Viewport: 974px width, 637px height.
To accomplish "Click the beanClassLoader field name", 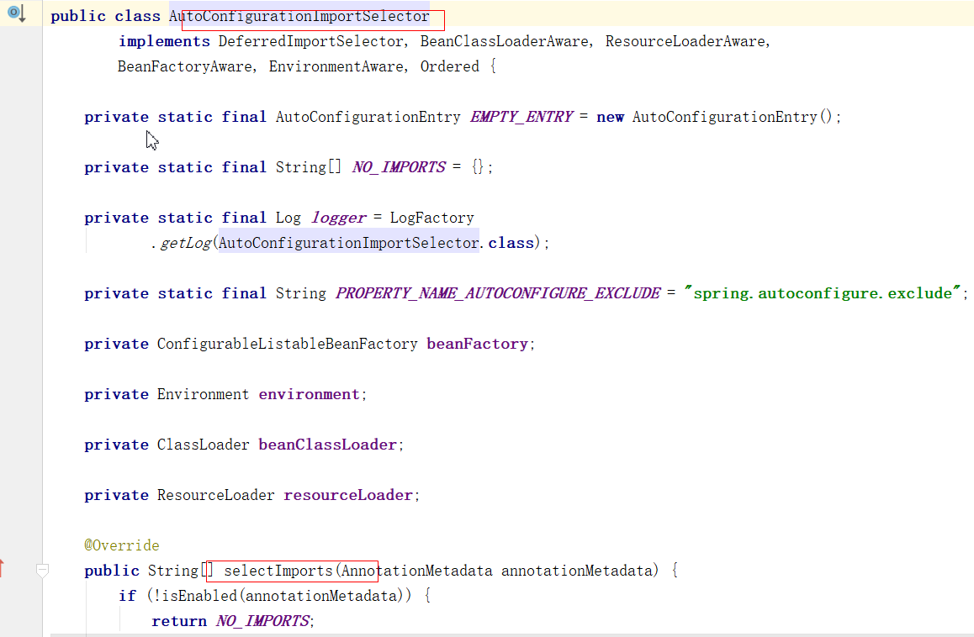I will (x=327, y=445).
